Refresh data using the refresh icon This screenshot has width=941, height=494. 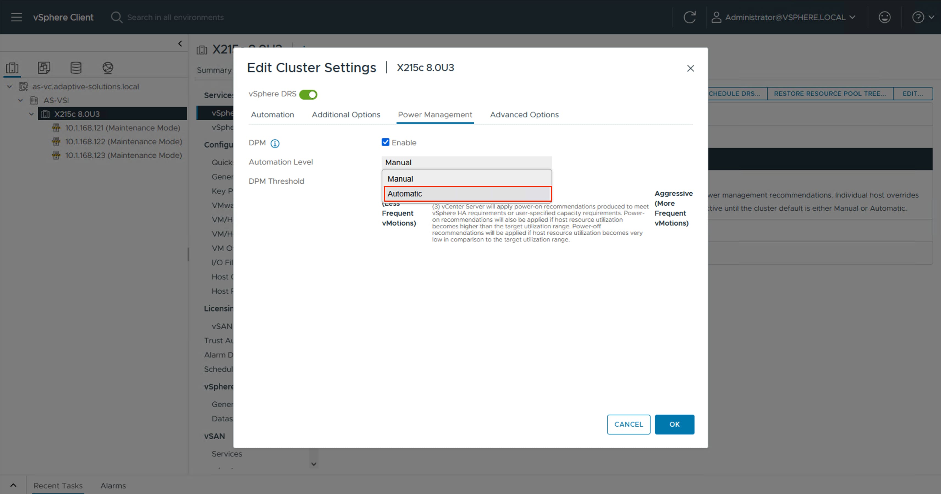click(x=690, y=17)
